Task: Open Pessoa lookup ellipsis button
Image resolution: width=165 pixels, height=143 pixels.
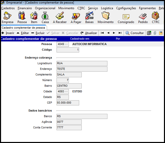Action: pyautogui.click(x=67, y=44)
